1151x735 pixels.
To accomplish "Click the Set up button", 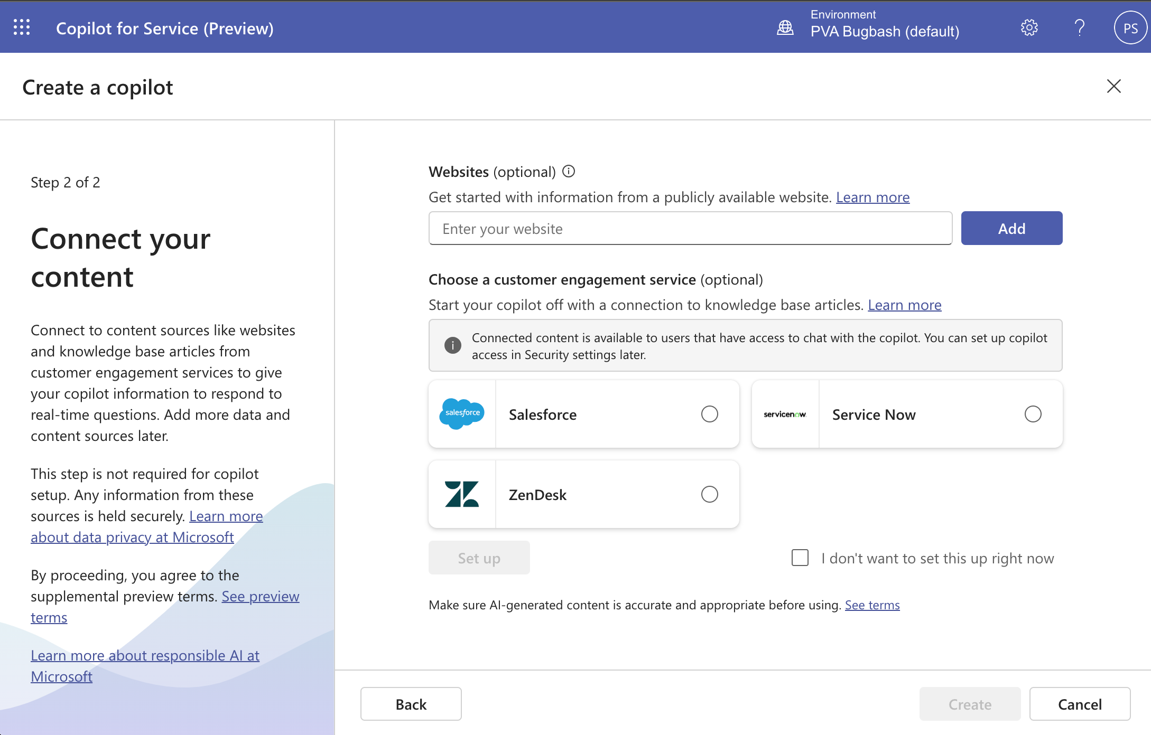I will (479, 558).
